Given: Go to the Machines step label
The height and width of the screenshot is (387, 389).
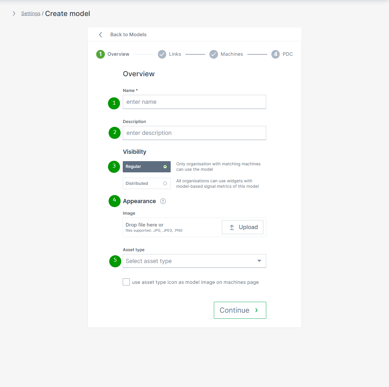Looking at the screenshot, I should [232, 54].
